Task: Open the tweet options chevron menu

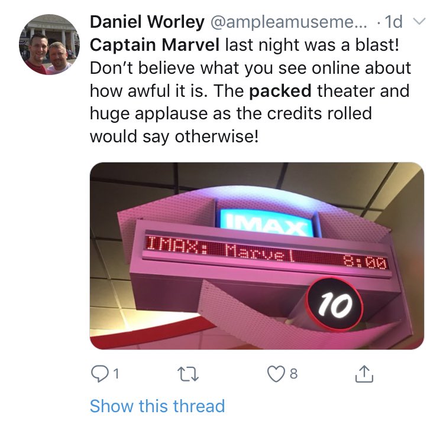Action: click(x=419, y=22)
